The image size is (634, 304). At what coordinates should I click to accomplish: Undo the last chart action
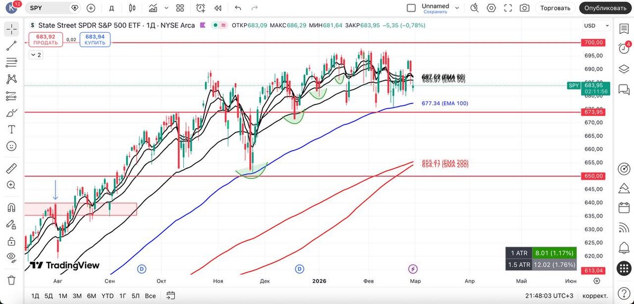(238, 8)
